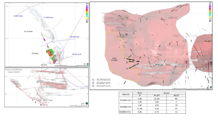Image resolution: width=218 pixels, height=121 pixels.
Task: Click marker 3 in the transversal section
Action: click(40, 105)
